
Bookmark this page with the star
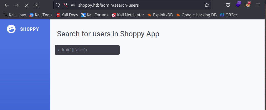click(207, 5)
